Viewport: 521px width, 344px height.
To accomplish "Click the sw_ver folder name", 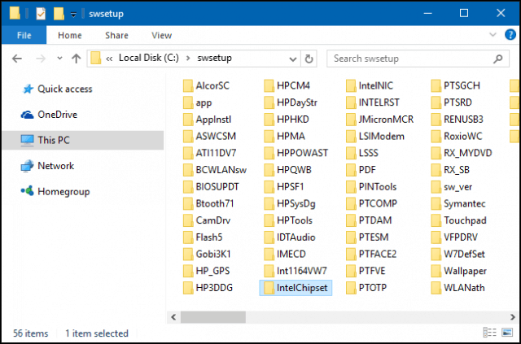I will pos(458,187).
